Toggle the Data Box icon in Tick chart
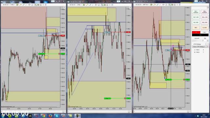The width and height of the screenshot is (210, 118). [166, 5]
